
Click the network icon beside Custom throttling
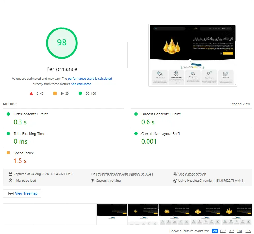pos(93,181)
